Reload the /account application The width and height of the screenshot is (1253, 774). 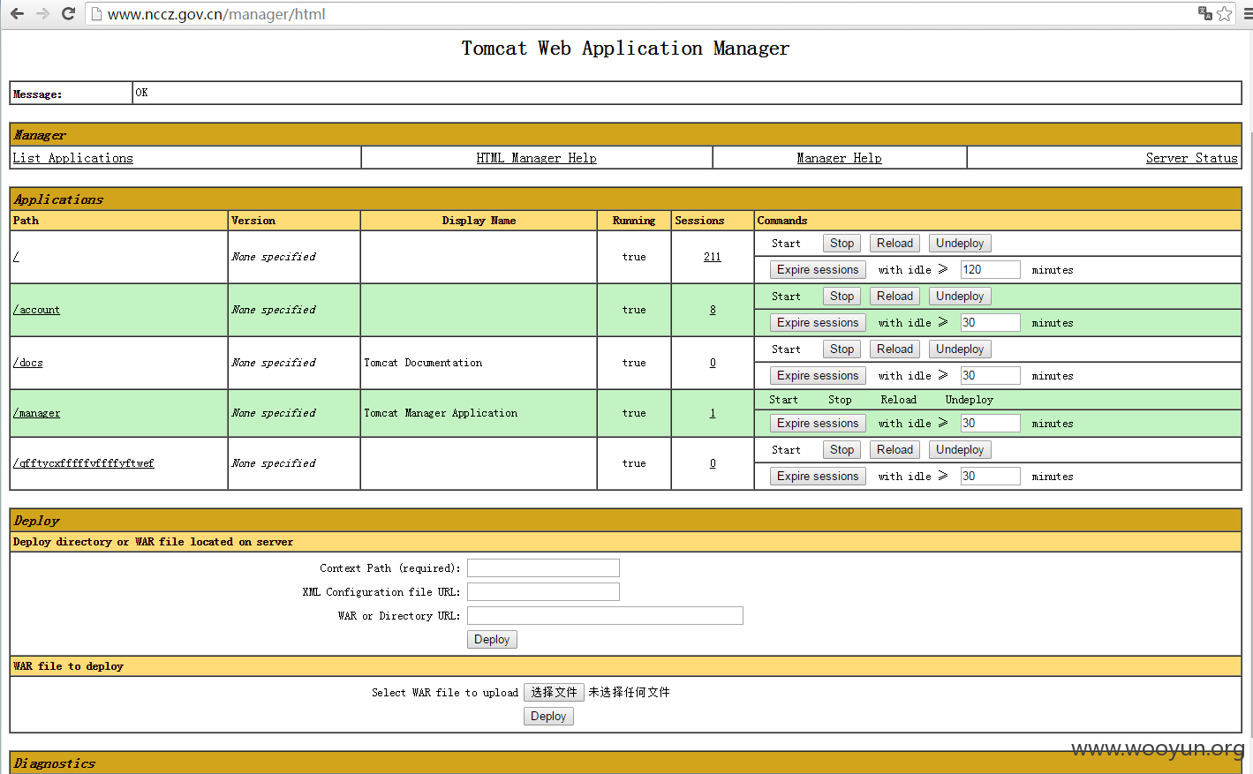[x=894, y=297]
